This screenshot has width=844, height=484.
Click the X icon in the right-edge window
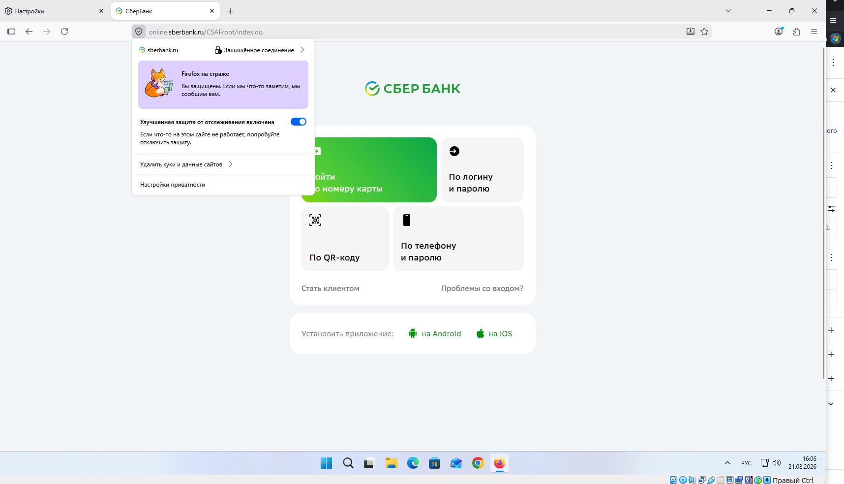[x=833, y=90]
